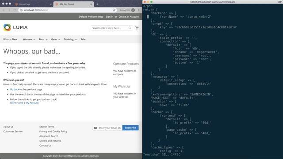Click My Wish List sidebar heading
Screen dimensions: 283x159
(122, 87)
